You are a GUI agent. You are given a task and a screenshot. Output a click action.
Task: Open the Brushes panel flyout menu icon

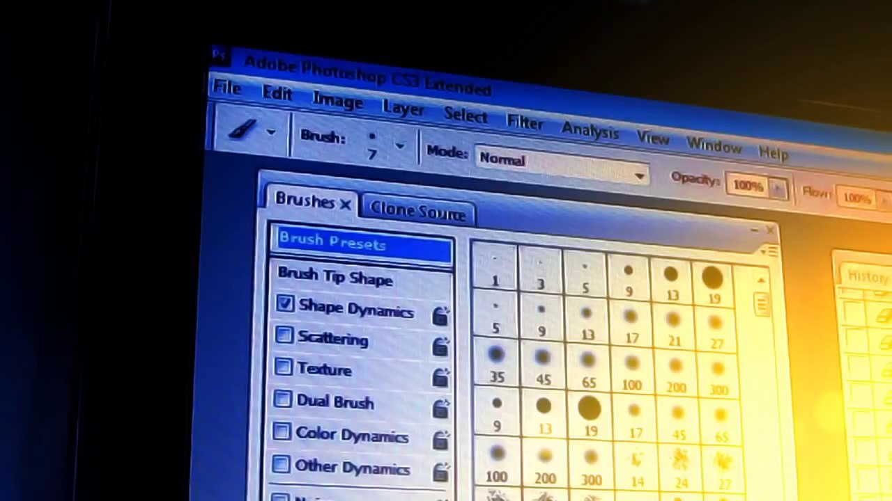pyautogui.click(x=769, y=250)
